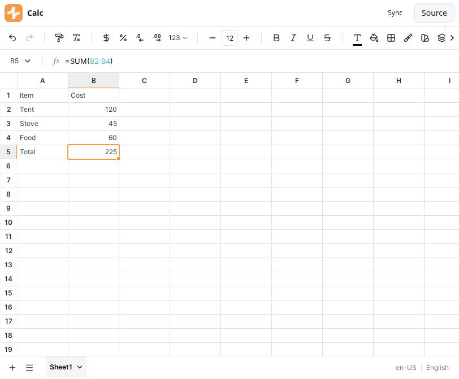Expand more toolbar options chevron
Image resolution: width=459 pixels, height=379 pixels.
click(452, 38)
